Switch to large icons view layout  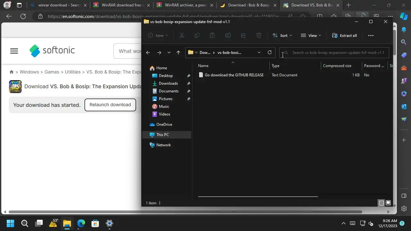[x=388, y=203]
